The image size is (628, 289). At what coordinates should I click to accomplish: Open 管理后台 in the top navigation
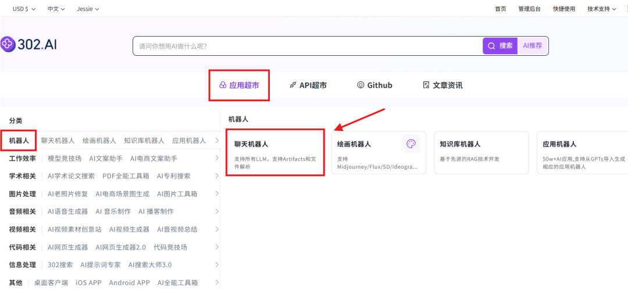[x=529, y=9]
